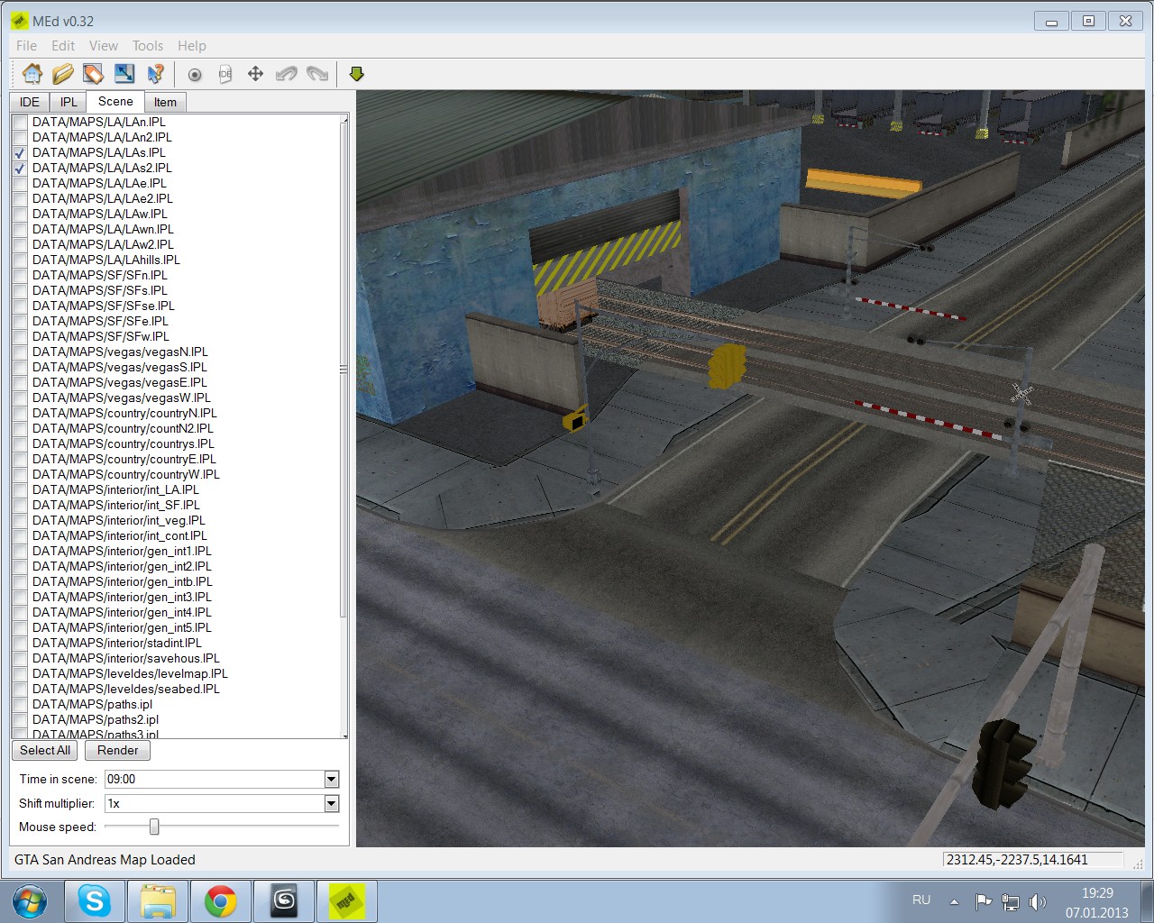This screenshot has width=1154, height=923.
Task: Open the Windows Start menu
Action: (30, 900)
